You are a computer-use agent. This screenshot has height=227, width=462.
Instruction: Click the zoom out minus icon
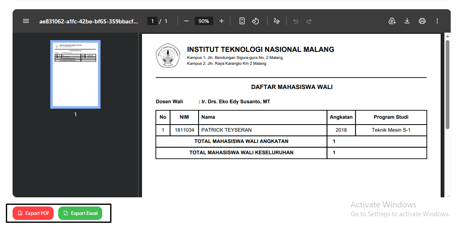pyautogui.click(x=186, y=21)
